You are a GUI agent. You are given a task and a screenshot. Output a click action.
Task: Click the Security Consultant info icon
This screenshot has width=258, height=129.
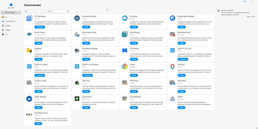218,11
